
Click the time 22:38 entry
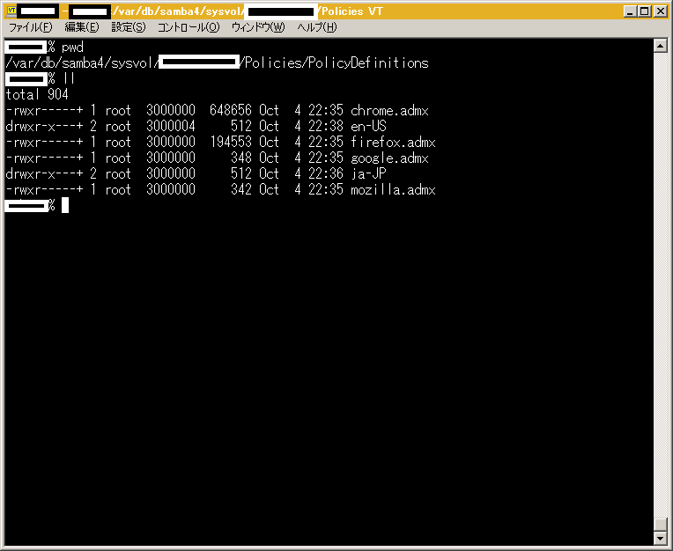(326, 126)
